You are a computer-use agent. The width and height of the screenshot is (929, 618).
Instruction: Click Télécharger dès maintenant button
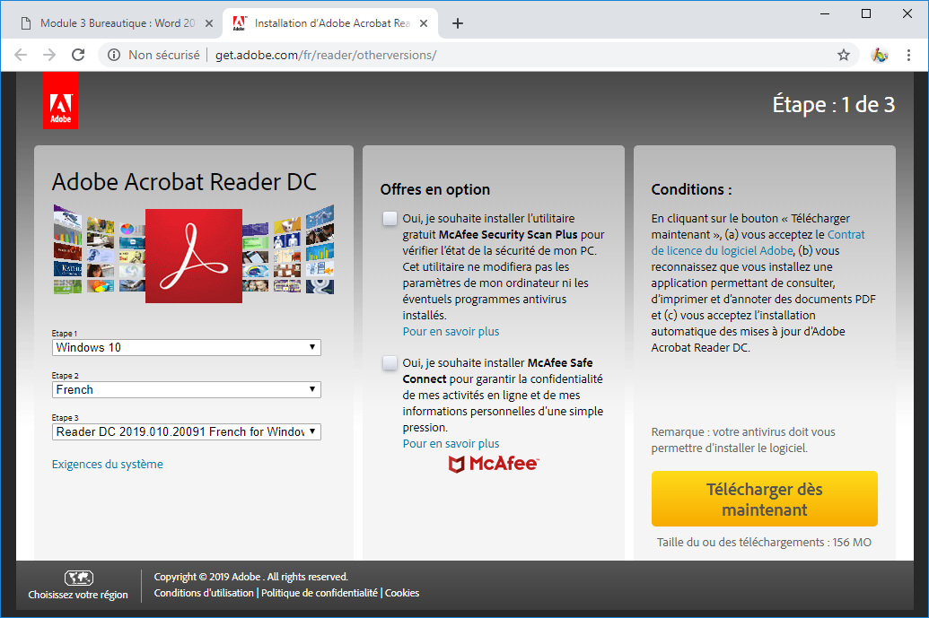pos(764,499)
